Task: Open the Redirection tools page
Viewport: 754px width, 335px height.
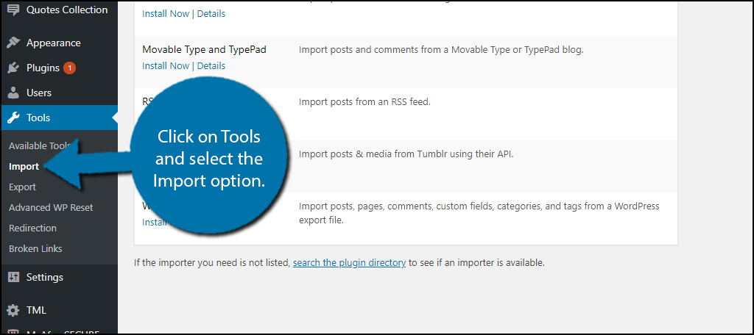Action: point(32,228)
